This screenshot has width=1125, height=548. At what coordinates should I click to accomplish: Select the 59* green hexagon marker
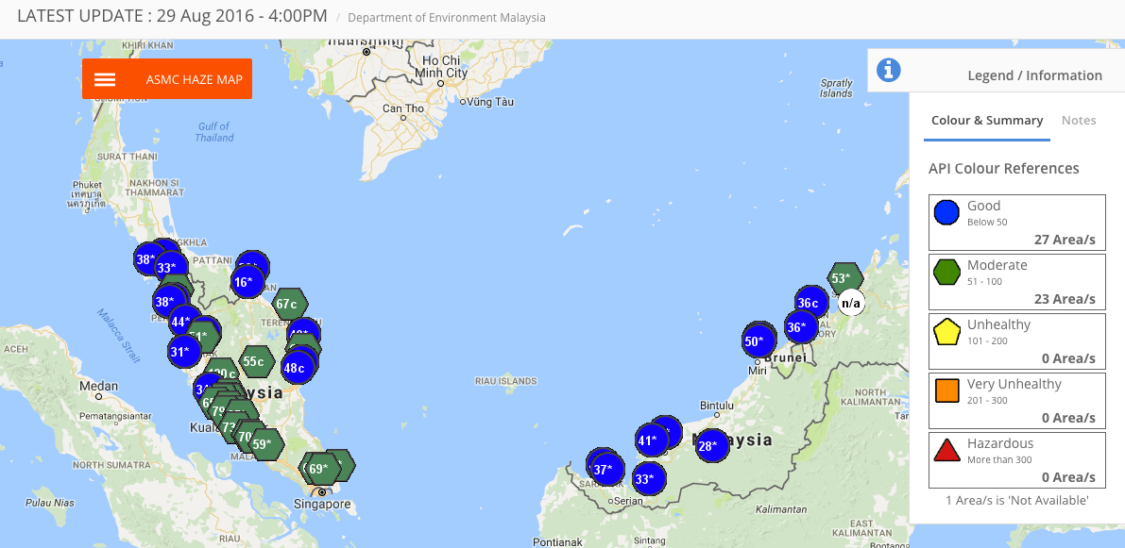(x=266, y=443)
